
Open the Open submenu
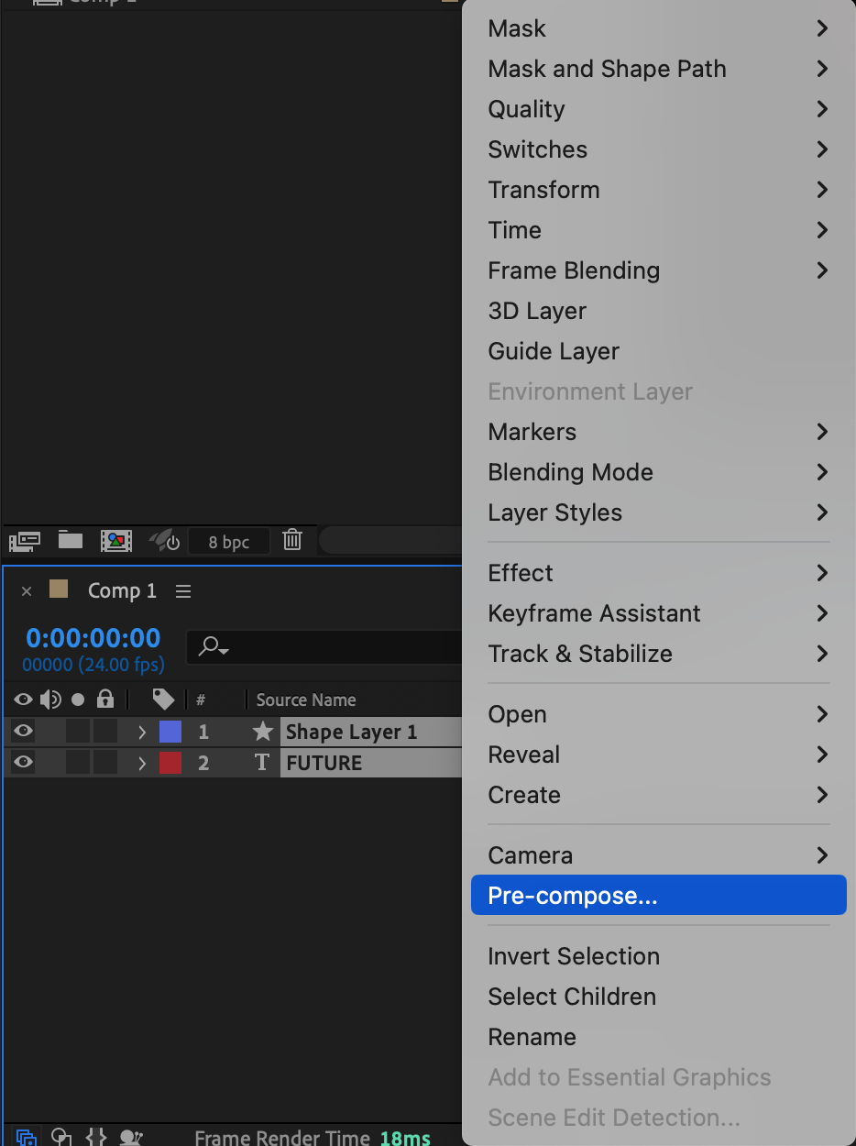[658, 714]
